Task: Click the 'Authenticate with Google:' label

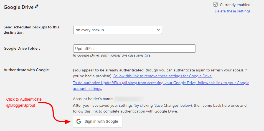Action: coord(26,70)
